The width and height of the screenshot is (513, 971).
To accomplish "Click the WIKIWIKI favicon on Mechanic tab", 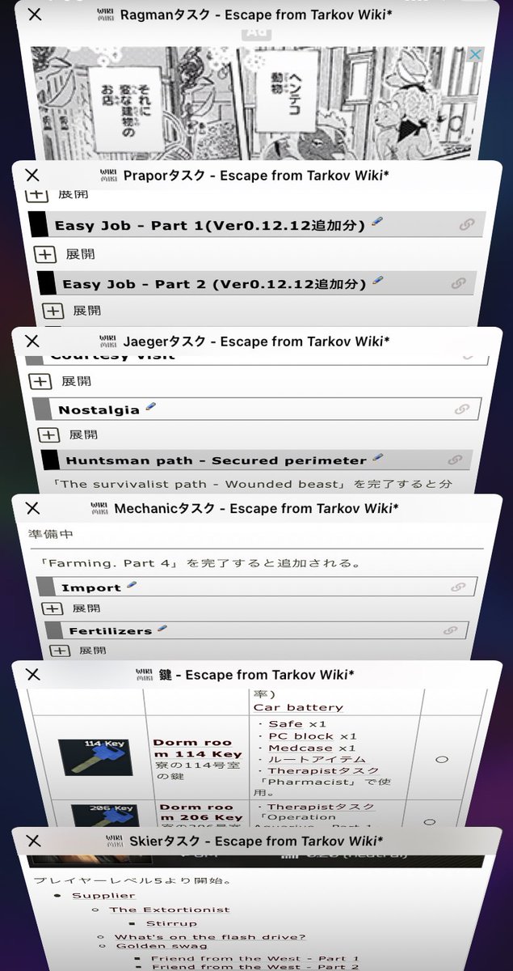I will 101,508.
